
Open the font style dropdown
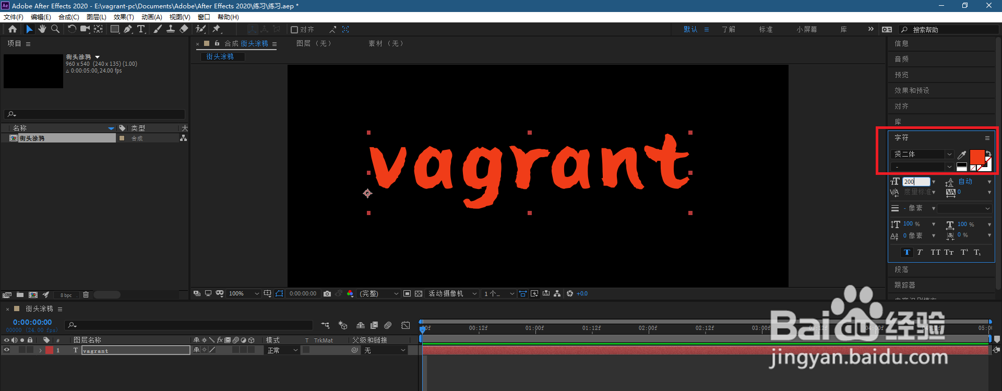(923, 167)
